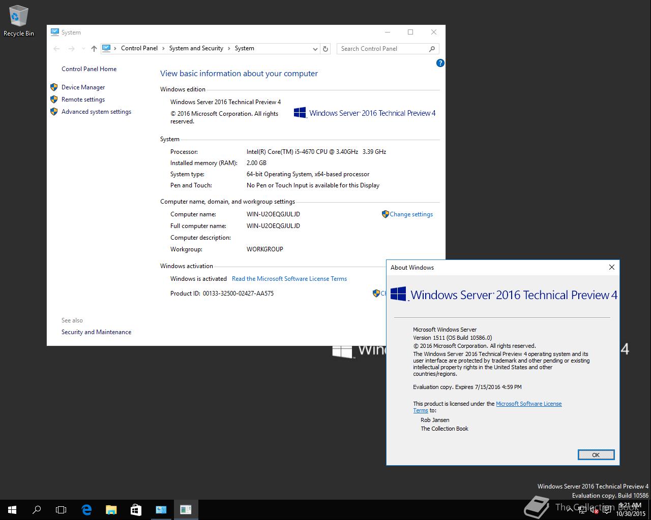Click the System window title icon
This screenshot has height=520, width=651.
click(55, 32)
